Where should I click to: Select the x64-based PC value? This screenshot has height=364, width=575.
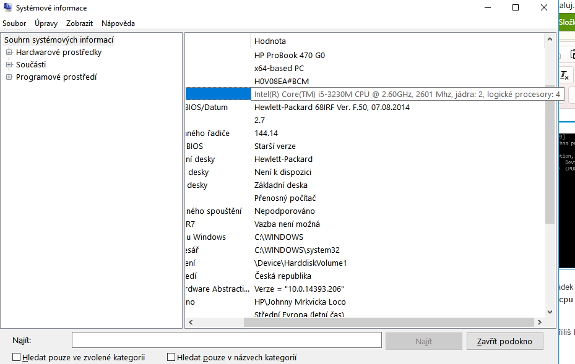pos(279,69)
